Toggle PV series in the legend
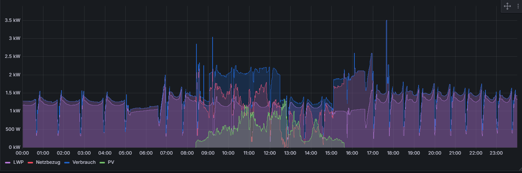Screen dimensions: 522x173 tap(111, 162)
